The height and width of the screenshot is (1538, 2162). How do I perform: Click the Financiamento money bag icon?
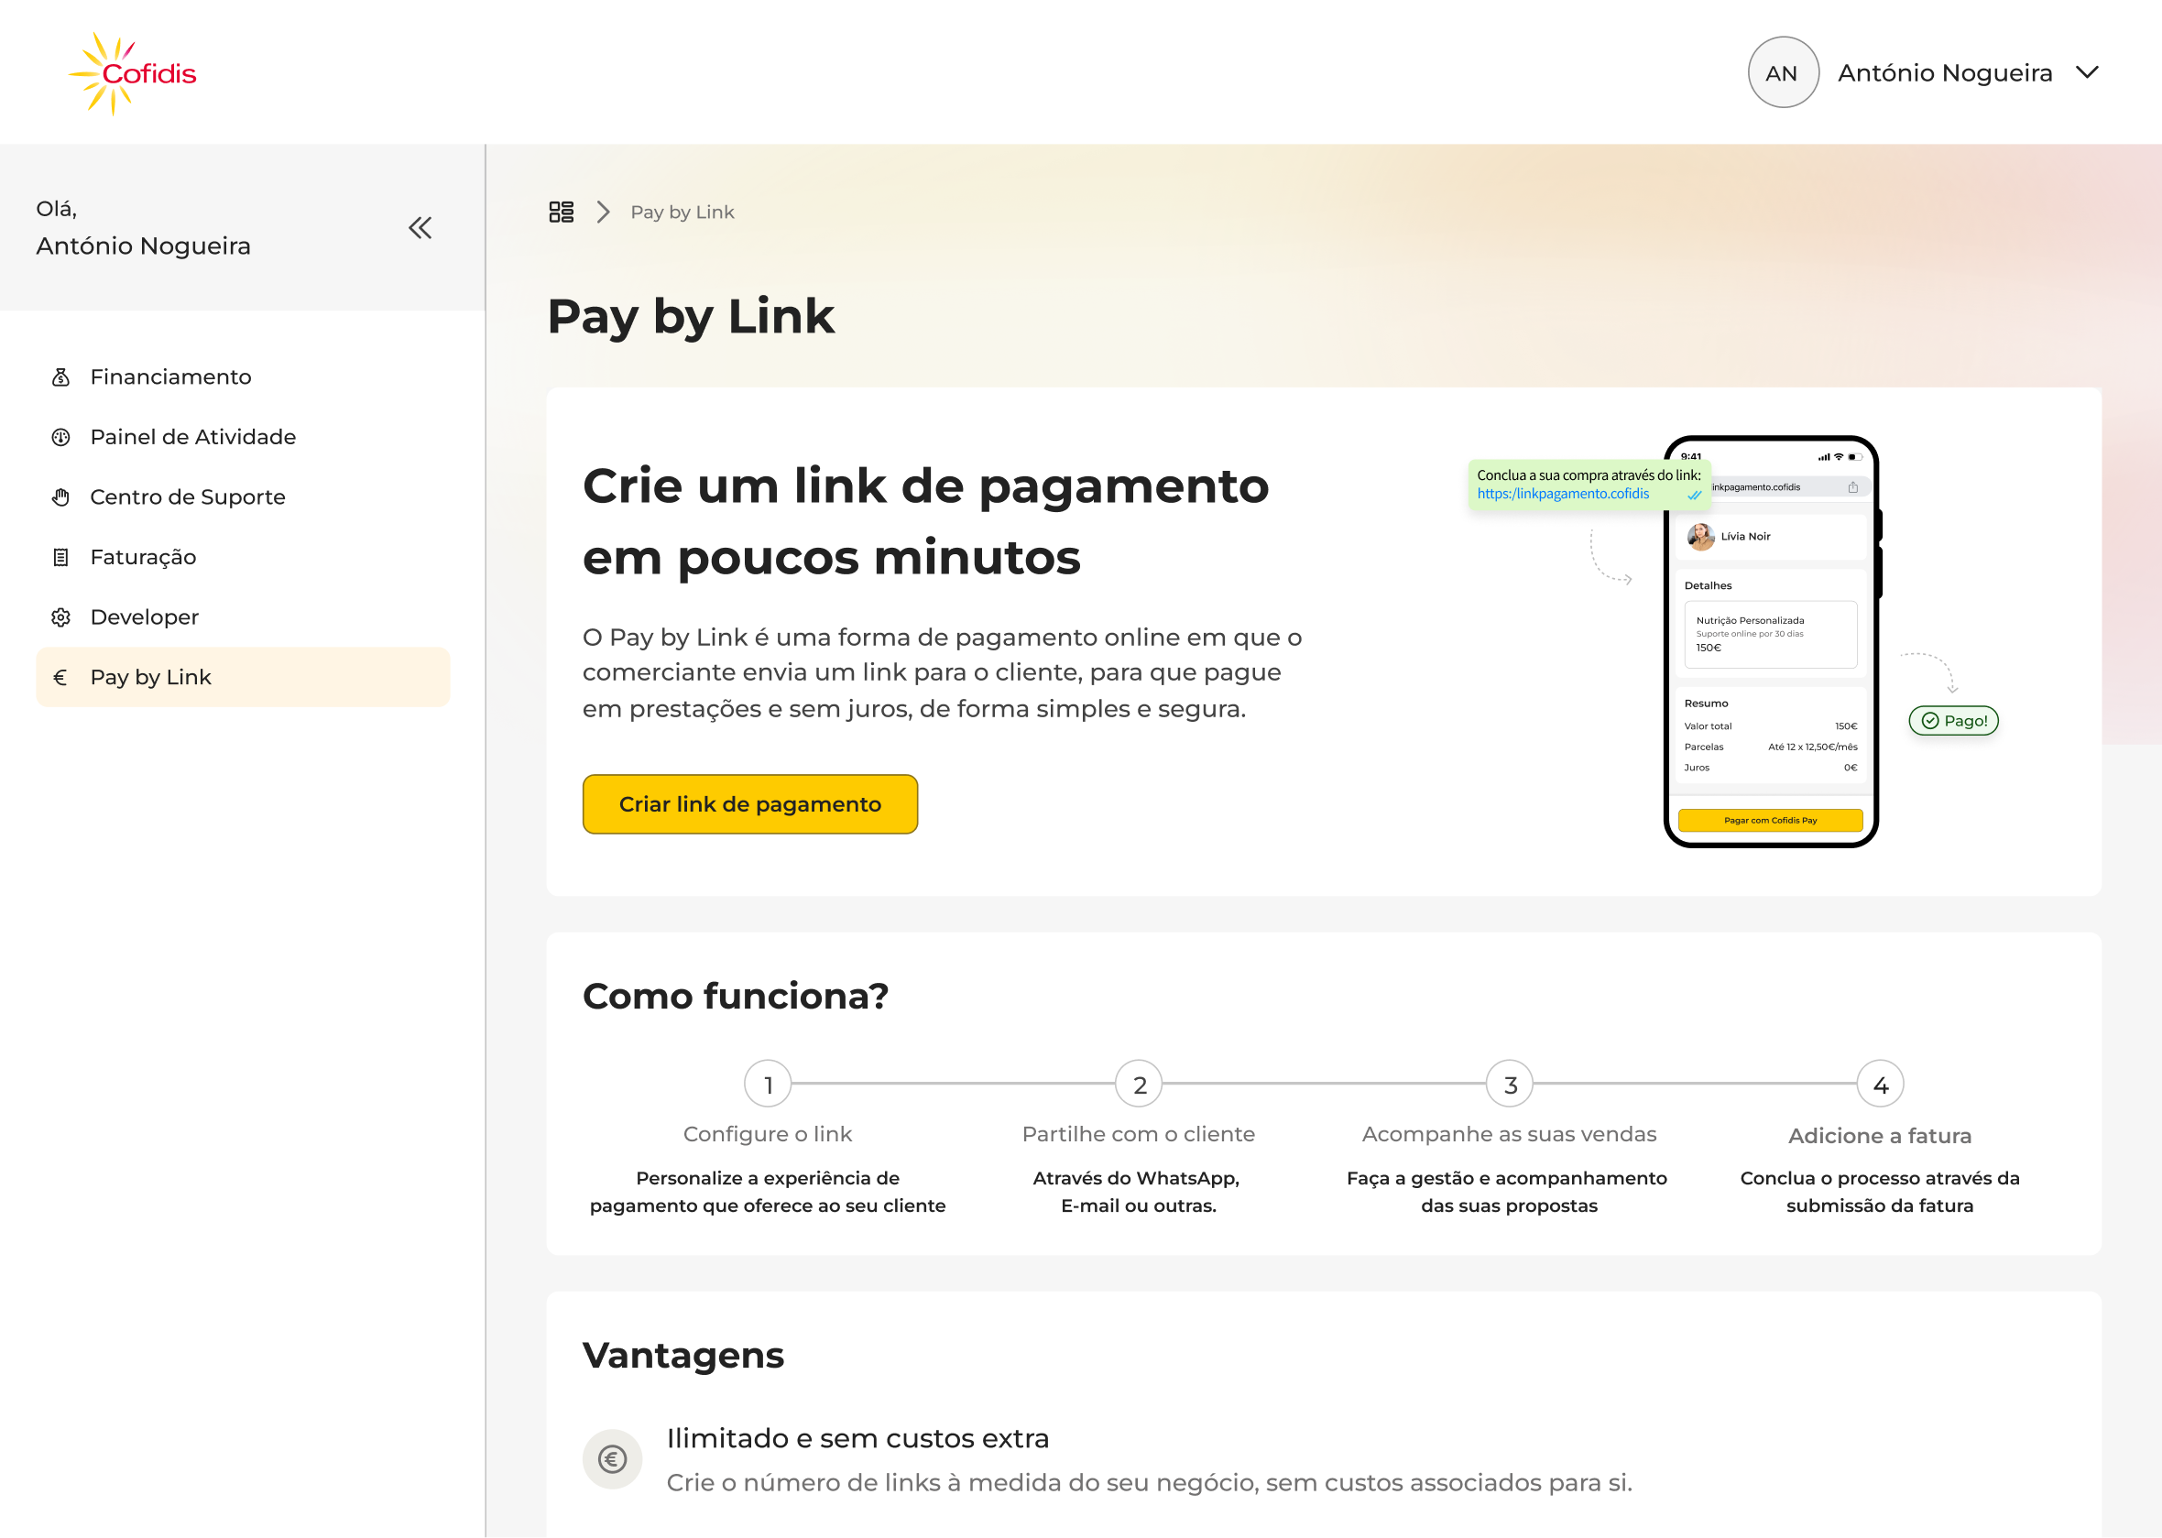click(60, 378)
